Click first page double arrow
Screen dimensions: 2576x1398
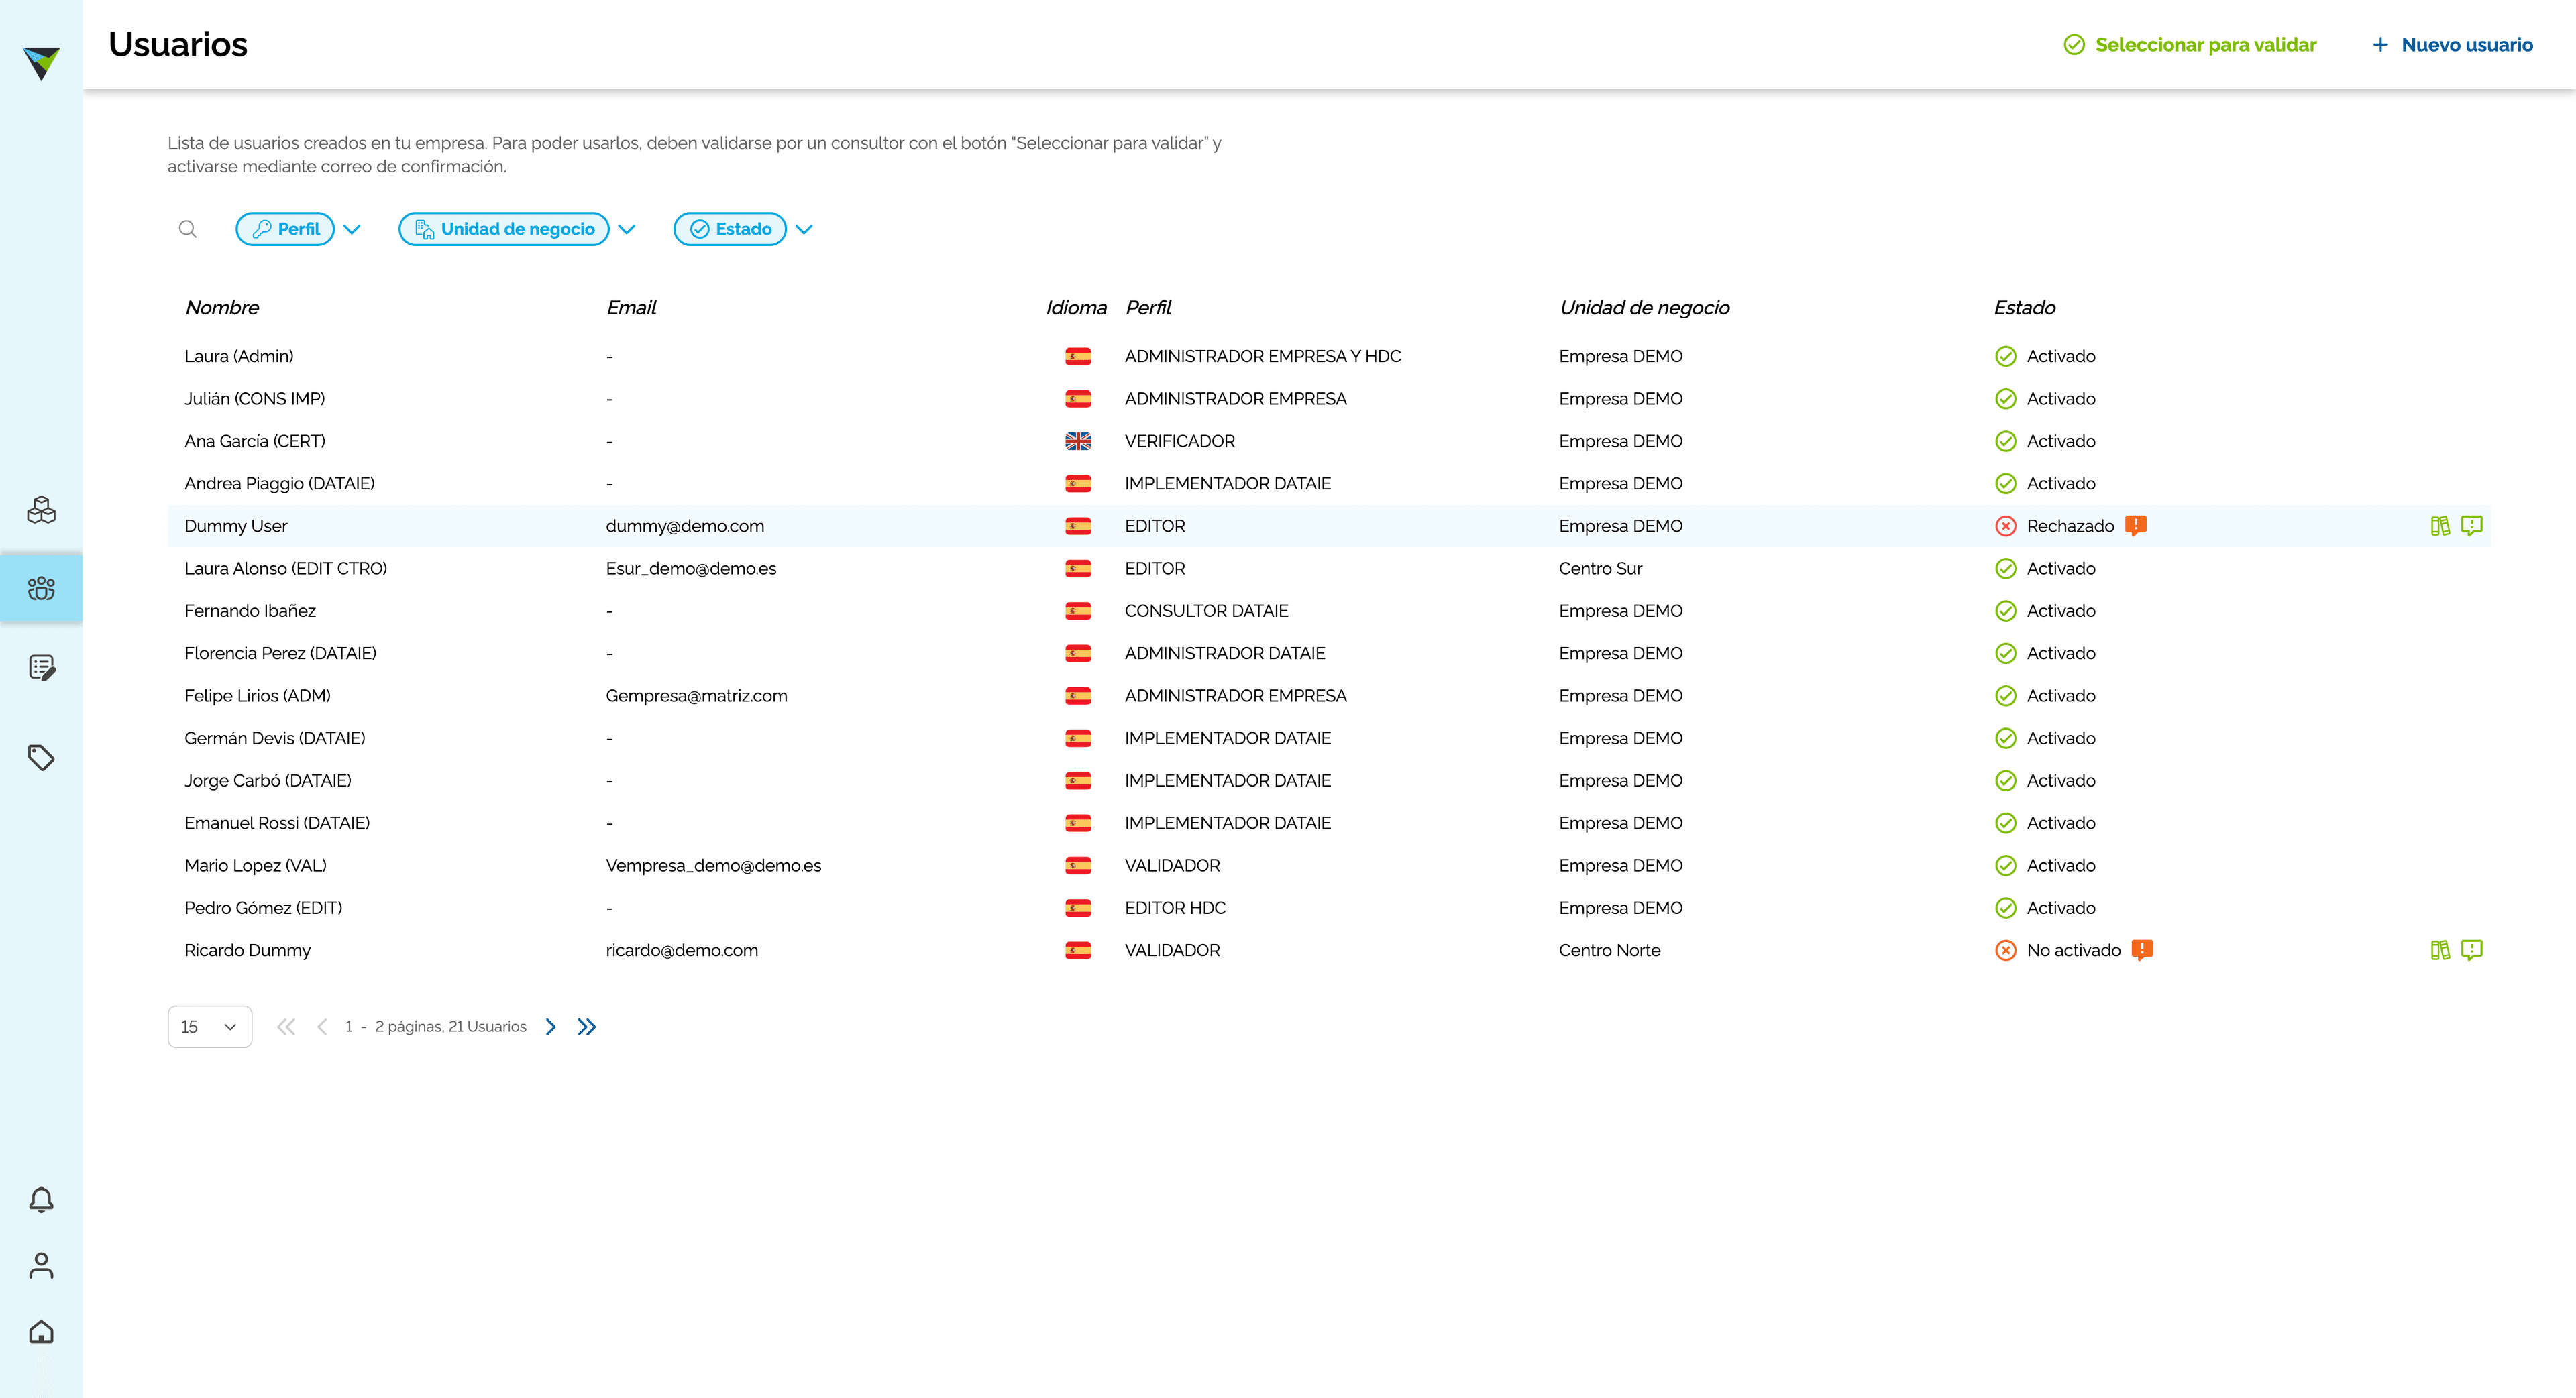[286, 1027]
